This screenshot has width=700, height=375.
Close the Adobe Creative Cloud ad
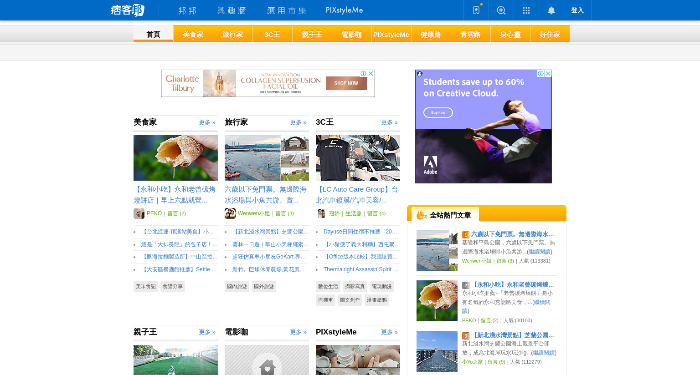(x=548, y=73)
